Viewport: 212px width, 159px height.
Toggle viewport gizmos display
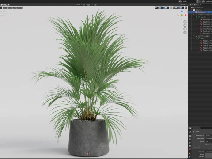tap(160, 8)
